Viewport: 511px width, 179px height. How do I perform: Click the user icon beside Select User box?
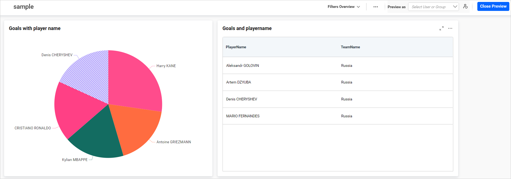(465, 7)
